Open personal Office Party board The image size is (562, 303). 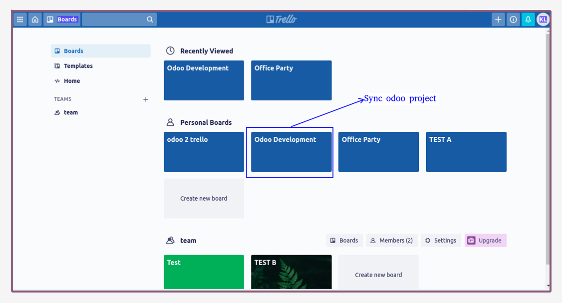[x=378, y=152]
